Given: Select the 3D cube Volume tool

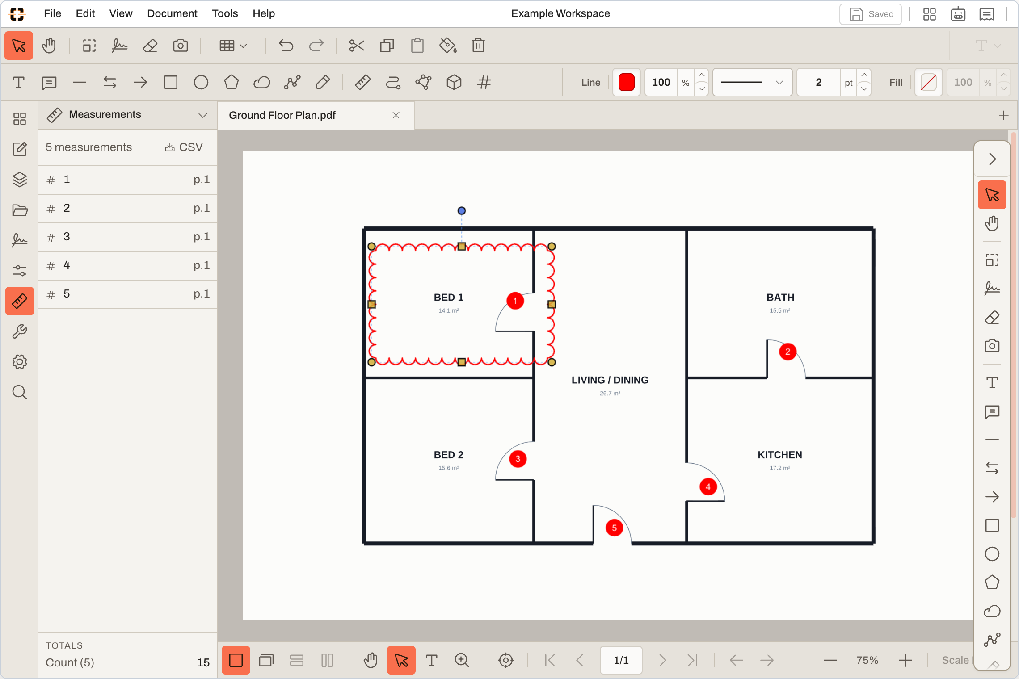Looking at the screenshot, I should [x=454, y=82].
